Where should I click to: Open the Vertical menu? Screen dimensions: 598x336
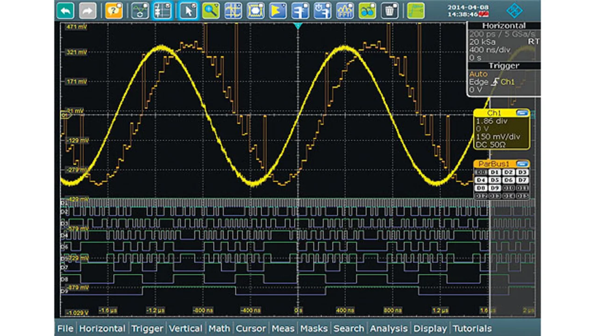(x=186, y=329)
